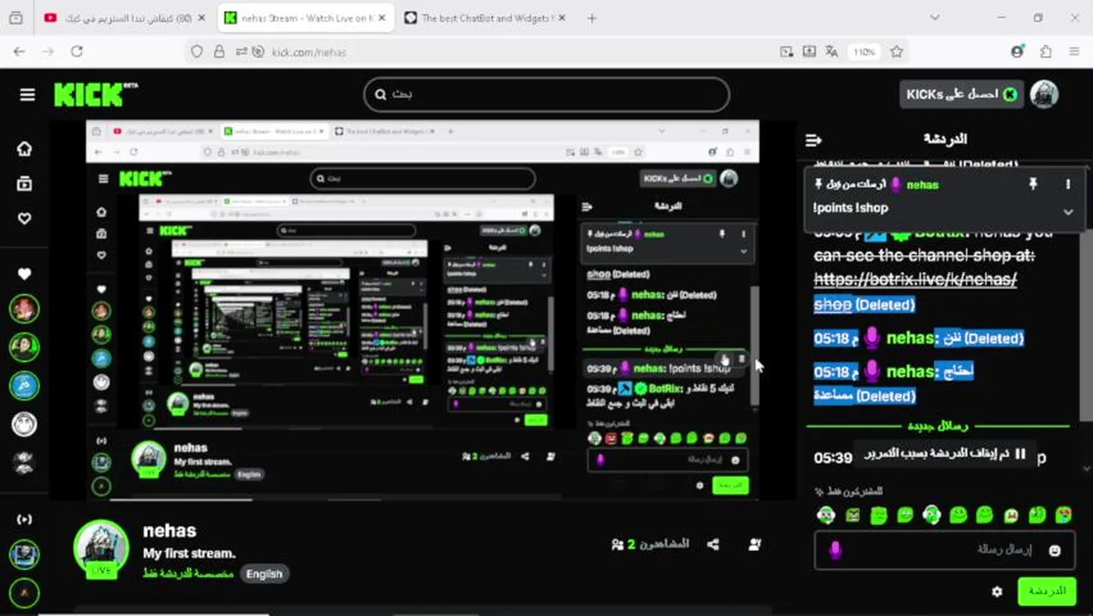This screenshot has height=616, width=1093.
Task: Open the Kick sidebar hamburger menu
Action: [27, 95]
